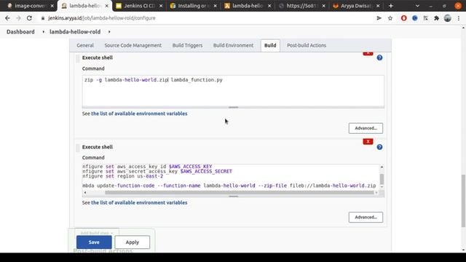Image resolution: width=466 pixels, height=262 pixels.
Task: Delete the second Execute shell build step
Action: pyautogui.click(x=368, y=141)
